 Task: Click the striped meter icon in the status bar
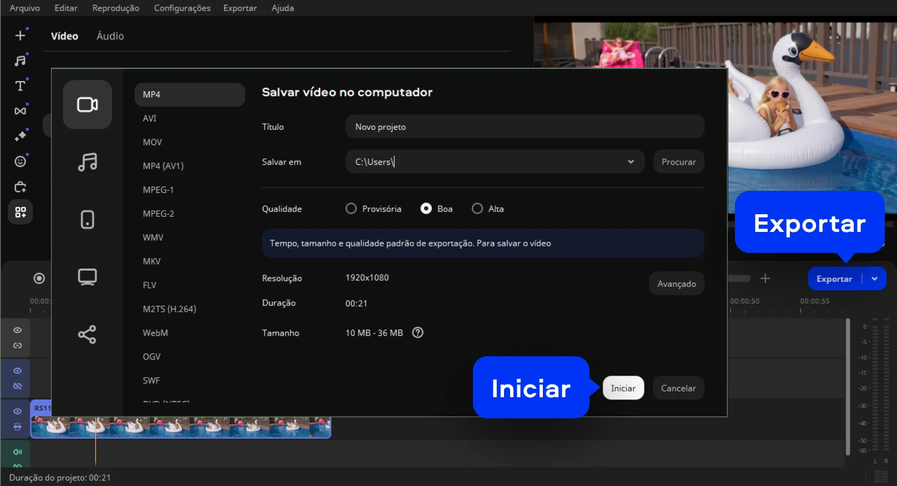coord(881,477)
